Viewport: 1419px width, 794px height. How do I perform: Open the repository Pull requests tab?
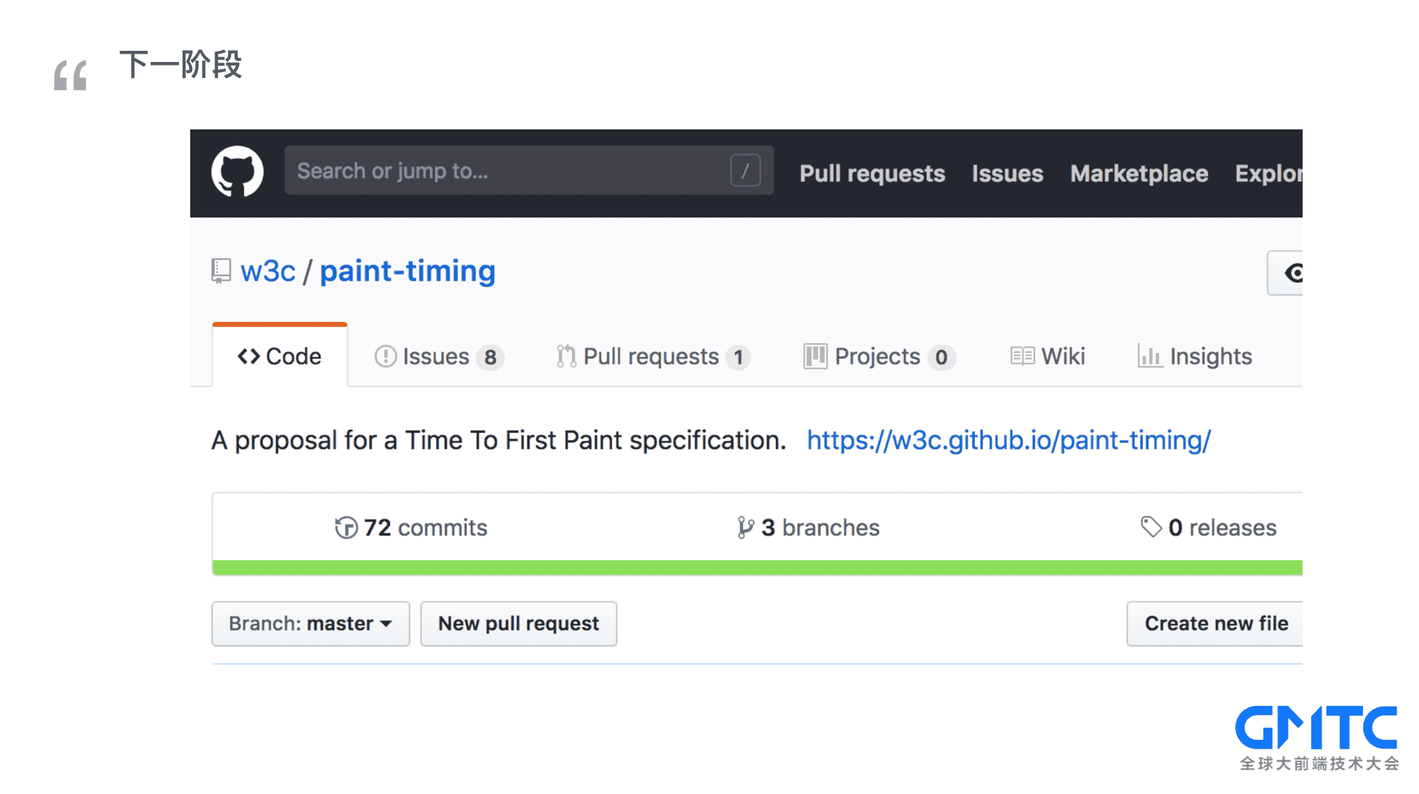point(653,357)
